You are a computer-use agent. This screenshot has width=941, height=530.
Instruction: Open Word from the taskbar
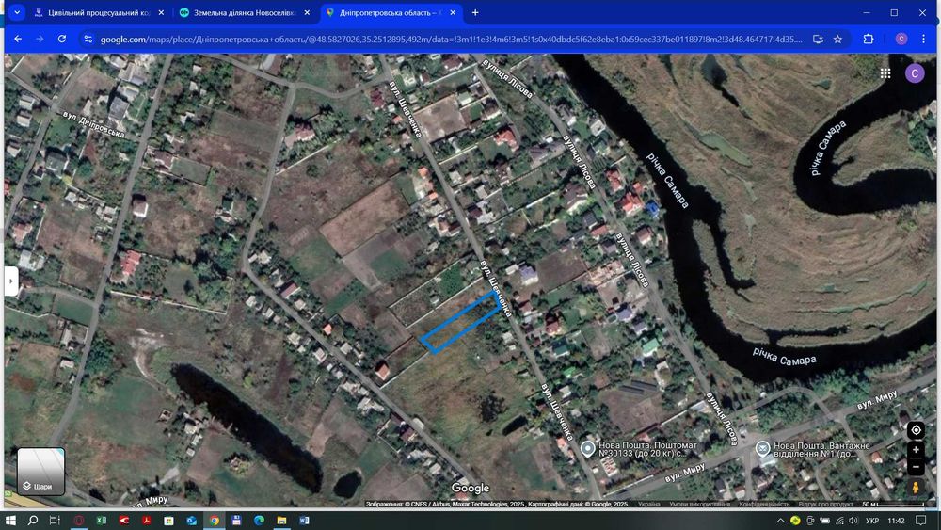point(304,521)
